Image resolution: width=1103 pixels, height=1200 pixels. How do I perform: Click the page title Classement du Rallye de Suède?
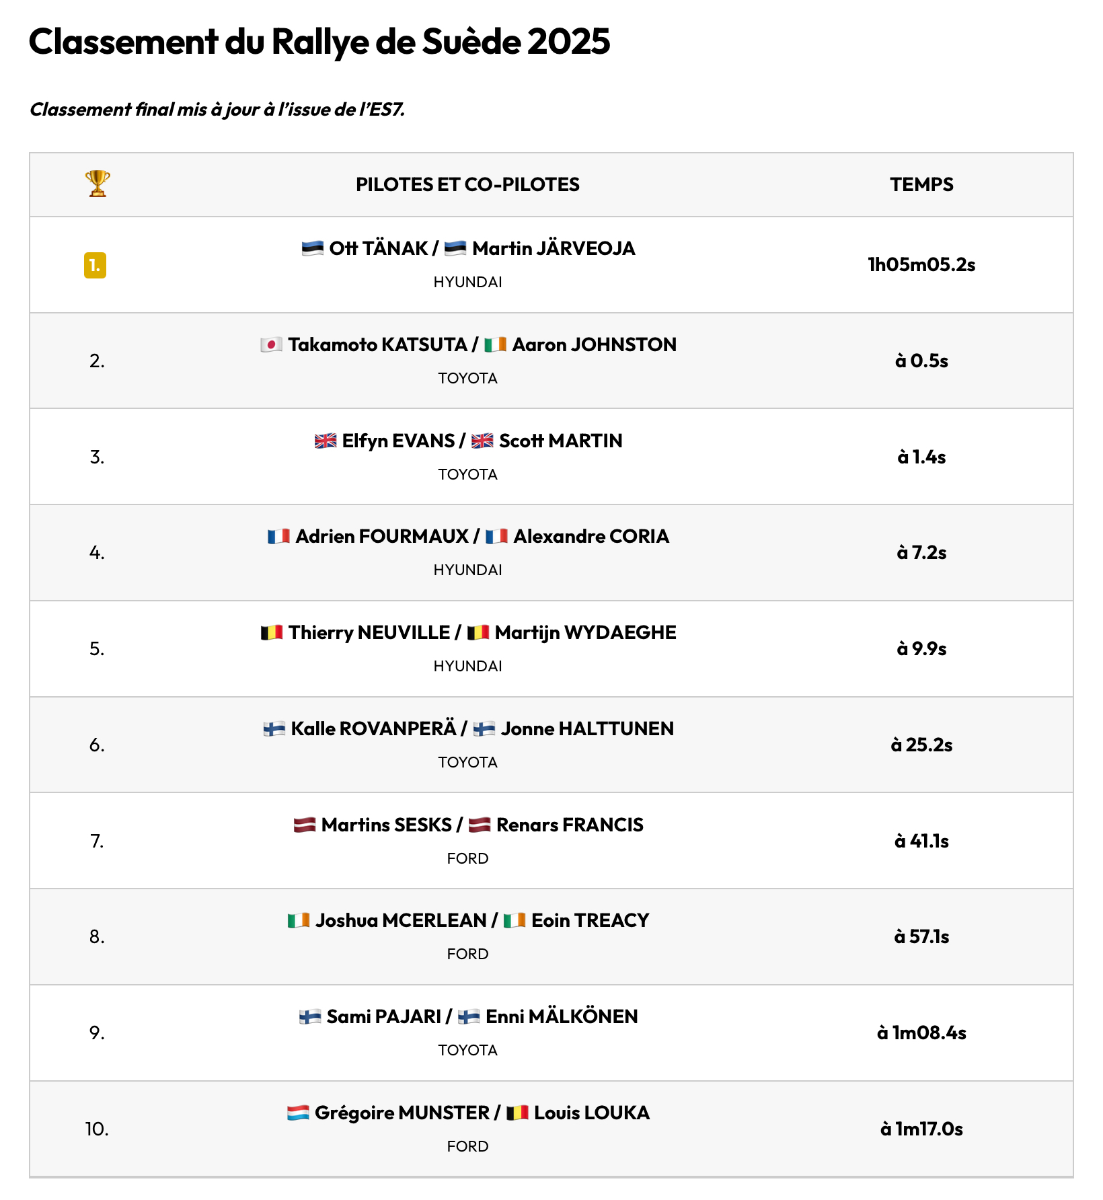pyautogui.click(x=319, y=42)
